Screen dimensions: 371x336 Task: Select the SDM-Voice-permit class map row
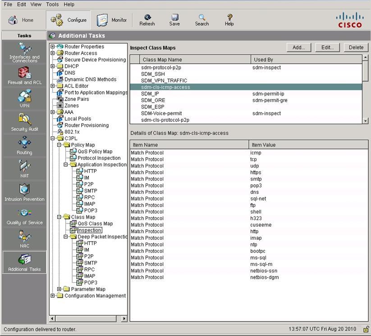point(246,114)
